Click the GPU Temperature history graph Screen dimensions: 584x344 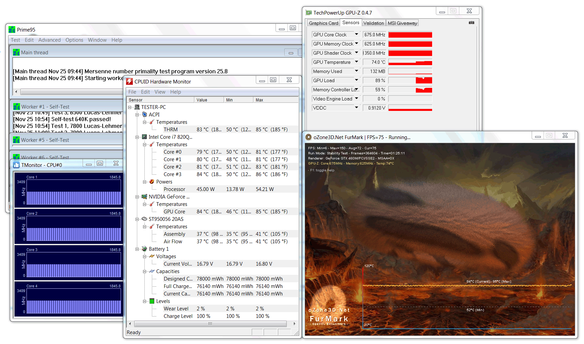point(410,62)
